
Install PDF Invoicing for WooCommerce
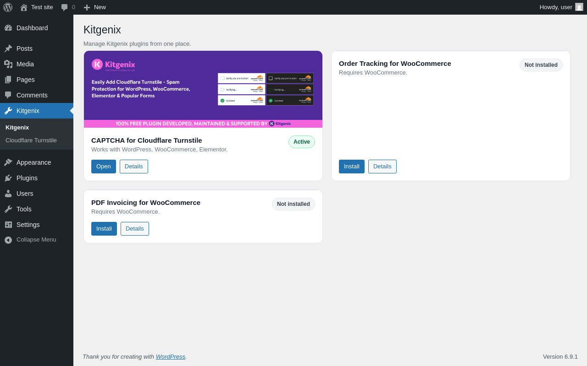pyautogui.click(x=104, y=229)
